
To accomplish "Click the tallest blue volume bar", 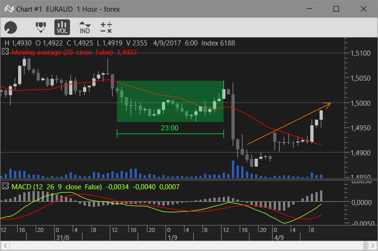I will (233, 169).
